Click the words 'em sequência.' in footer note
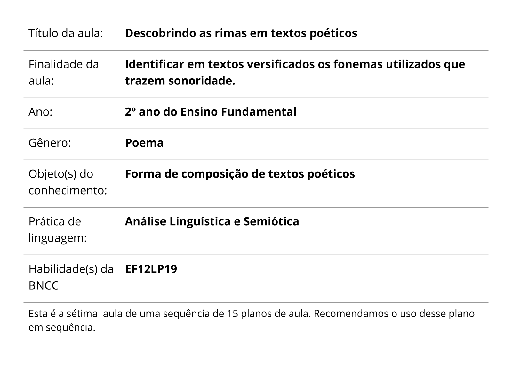 click(62, 328)
